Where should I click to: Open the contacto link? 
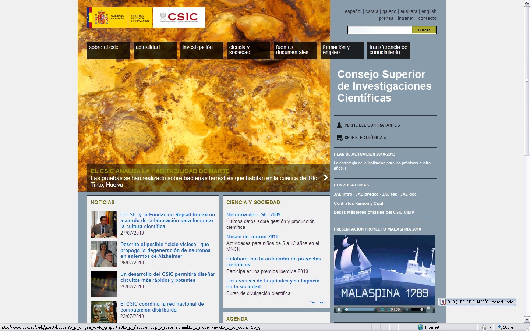[427, 18]
